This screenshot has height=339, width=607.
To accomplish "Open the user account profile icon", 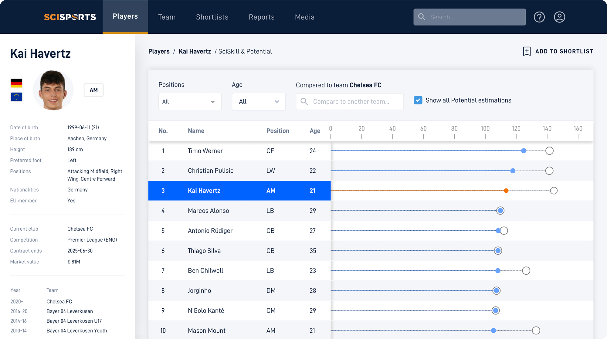I will pos(559,17).
